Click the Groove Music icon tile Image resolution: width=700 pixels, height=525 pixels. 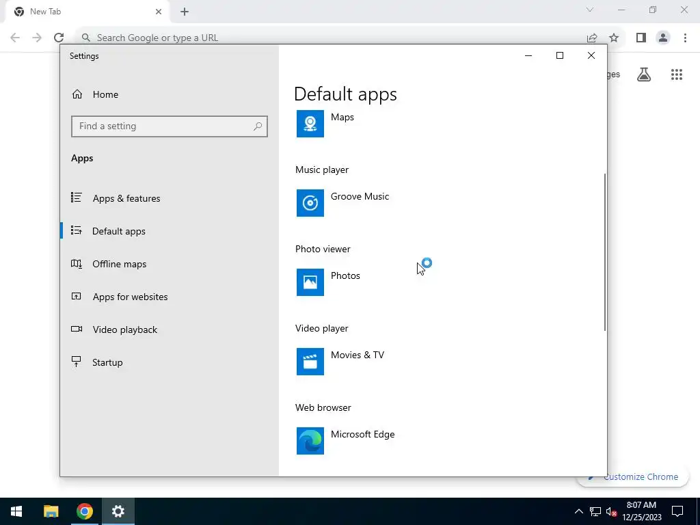point(310,203)
